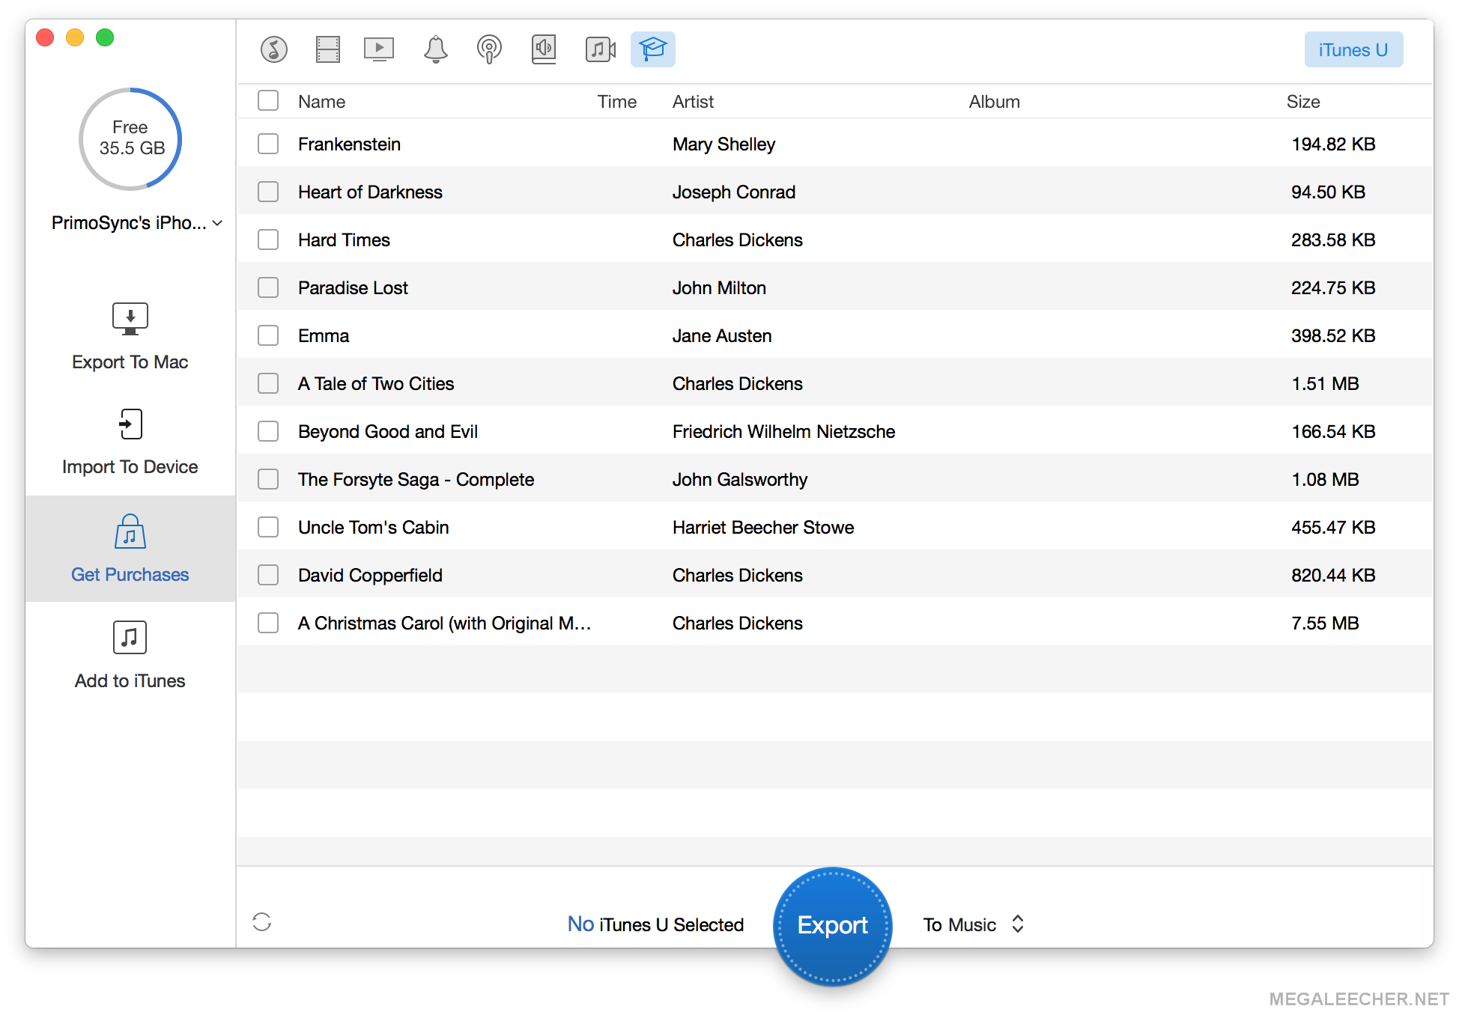Click the 1.51 MB size value
Image resolution: width=1459 pixels, height=1018 pixels.
(1325, 383)
